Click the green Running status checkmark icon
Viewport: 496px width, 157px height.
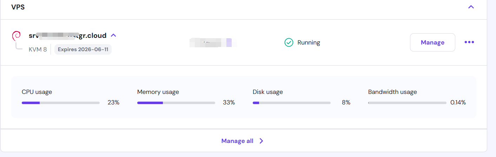pyautogui.click(x=289, y=42)
